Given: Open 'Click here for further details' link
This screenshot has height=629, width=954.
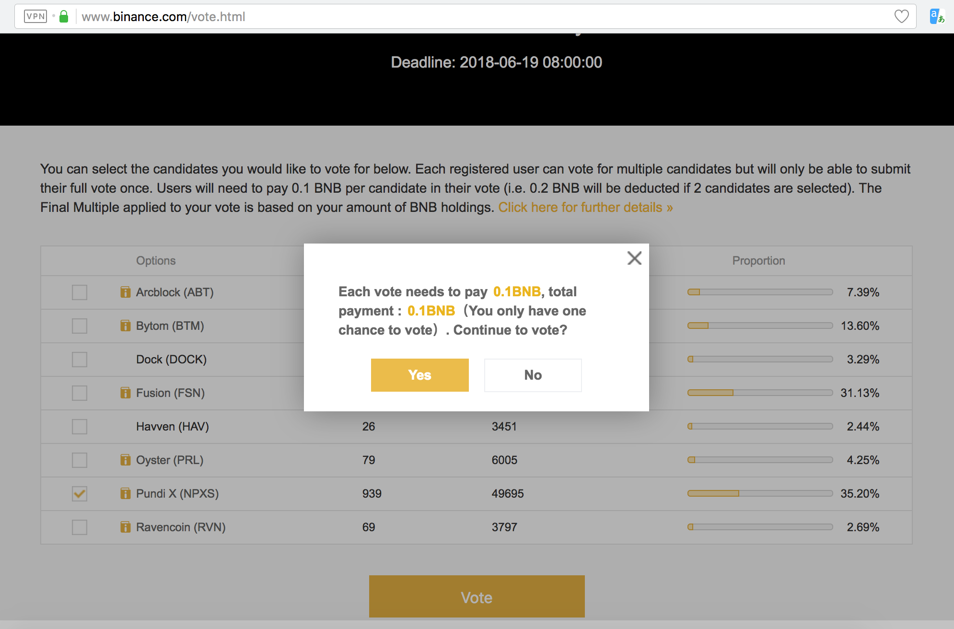Looking at the screenshot, I should [585, 207].
